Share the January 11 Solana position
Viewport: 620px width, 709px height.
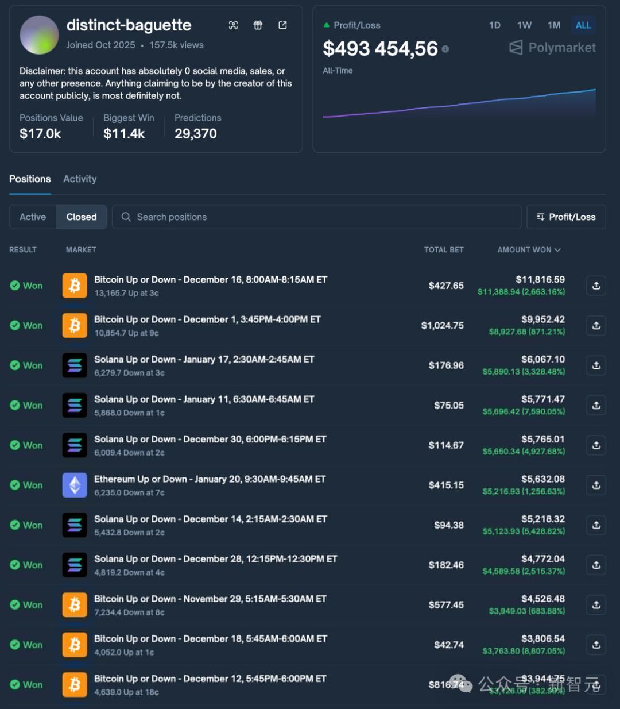(x=596, y=405)
